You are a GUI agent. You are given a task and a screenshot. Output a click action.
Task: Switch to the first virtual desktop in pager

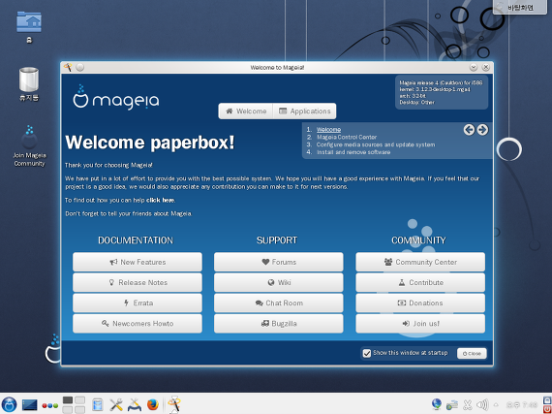(x=68, y=400)
